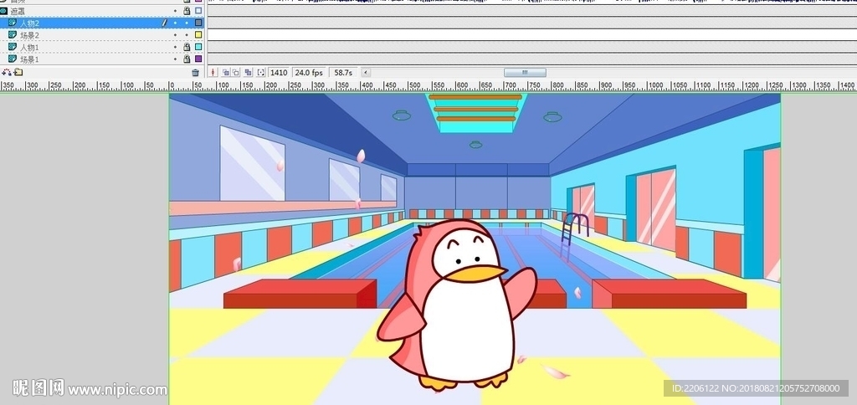The image size is (857, 405).
Task: Toggle outline swatch for 遮罩 layer
Action: [x=198, y=11]
